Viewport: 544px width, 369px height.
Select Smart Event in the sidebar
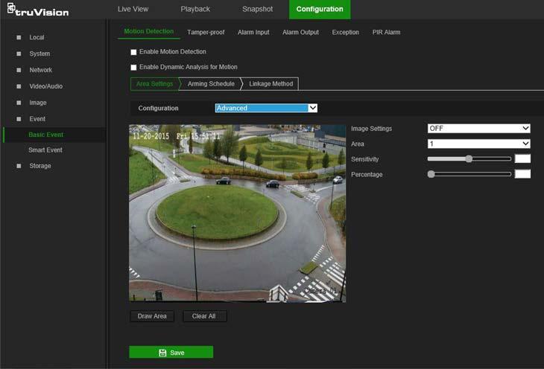coord(45,150)
